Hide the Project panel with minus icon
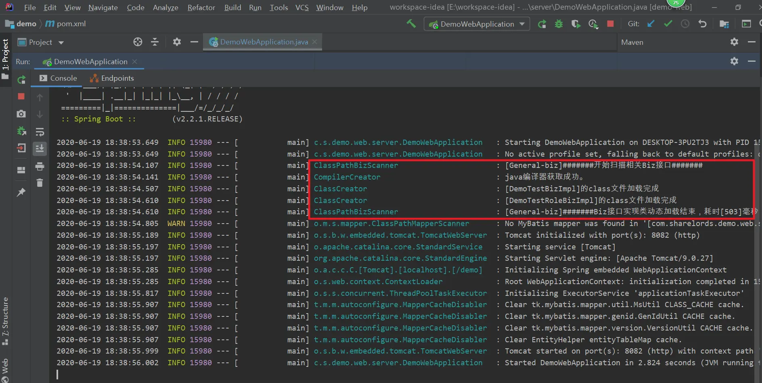The height and width of the screenshot is (383, 762). (194, 42)
